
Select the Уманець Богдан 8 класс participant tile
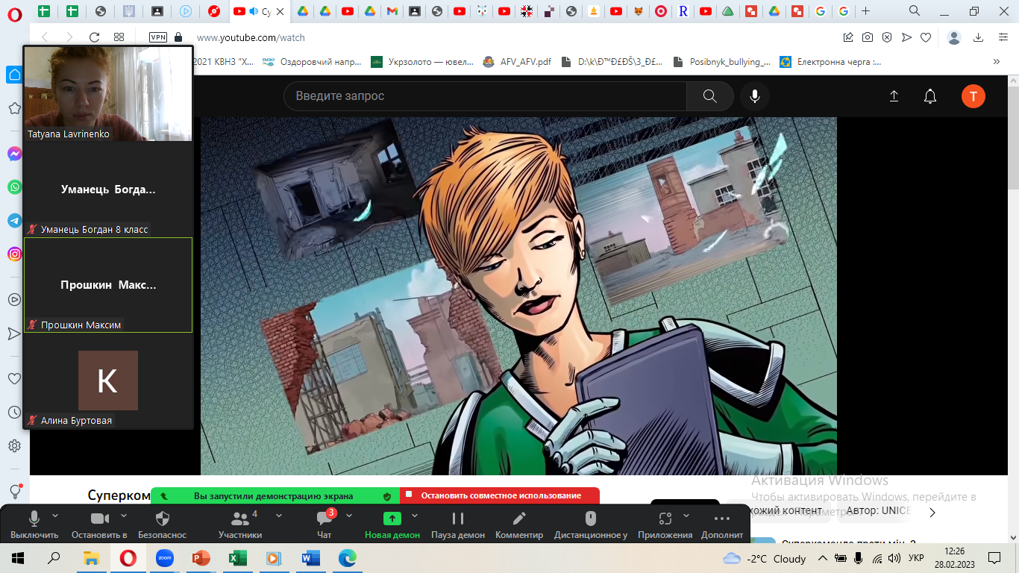(x=108, y=190)
